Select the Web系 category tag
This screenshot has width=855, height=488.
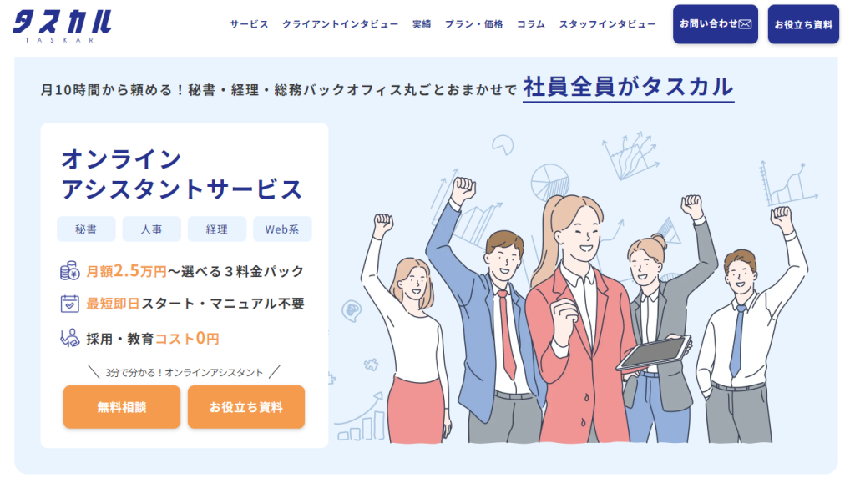click(282, 229)
